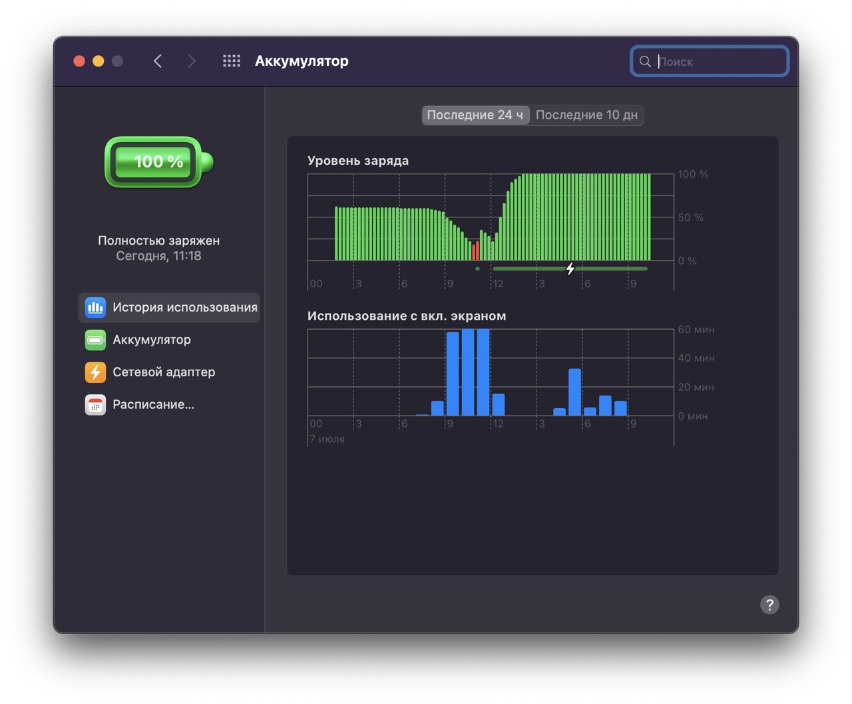852x704 pixels.
Task: Click the 60 мин axis label
Action: point(696,330)
